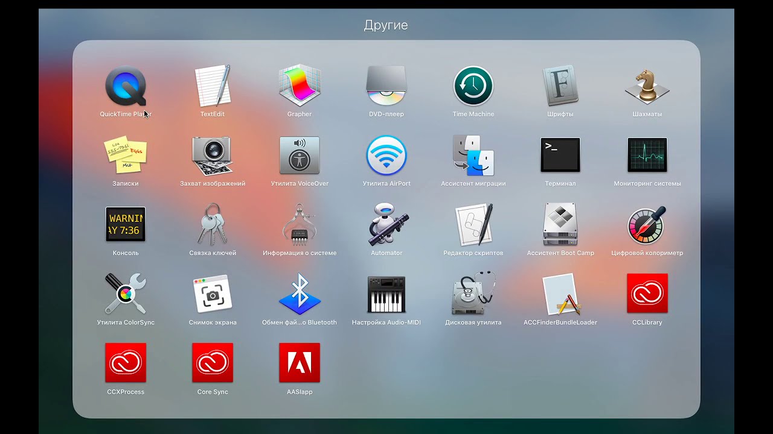Launch the Automator robot icon
The image size is (773, 434).
pos(386,224)
